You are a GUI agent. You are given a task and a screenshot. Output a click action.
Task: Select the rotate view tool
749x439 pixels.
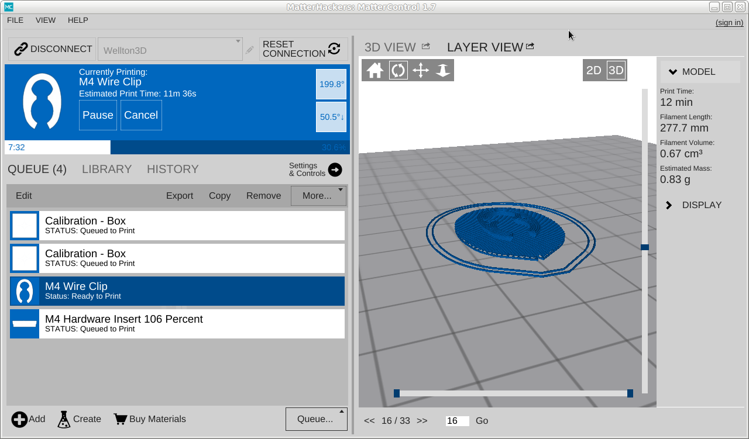click(x=398, y=71)
